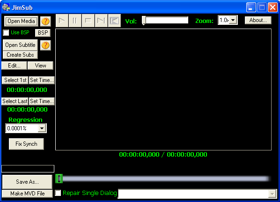Viewport: 280px width, 202px height.
Task: Click the empty field above Save As
Action: [28, 169]
